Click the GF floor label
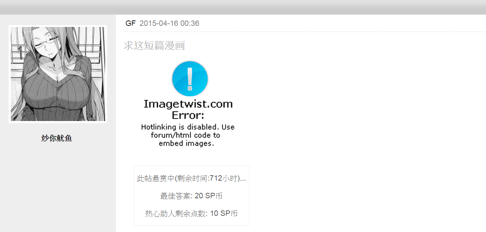Viewport: 486px width, 232px height. [x=130, y=23]
